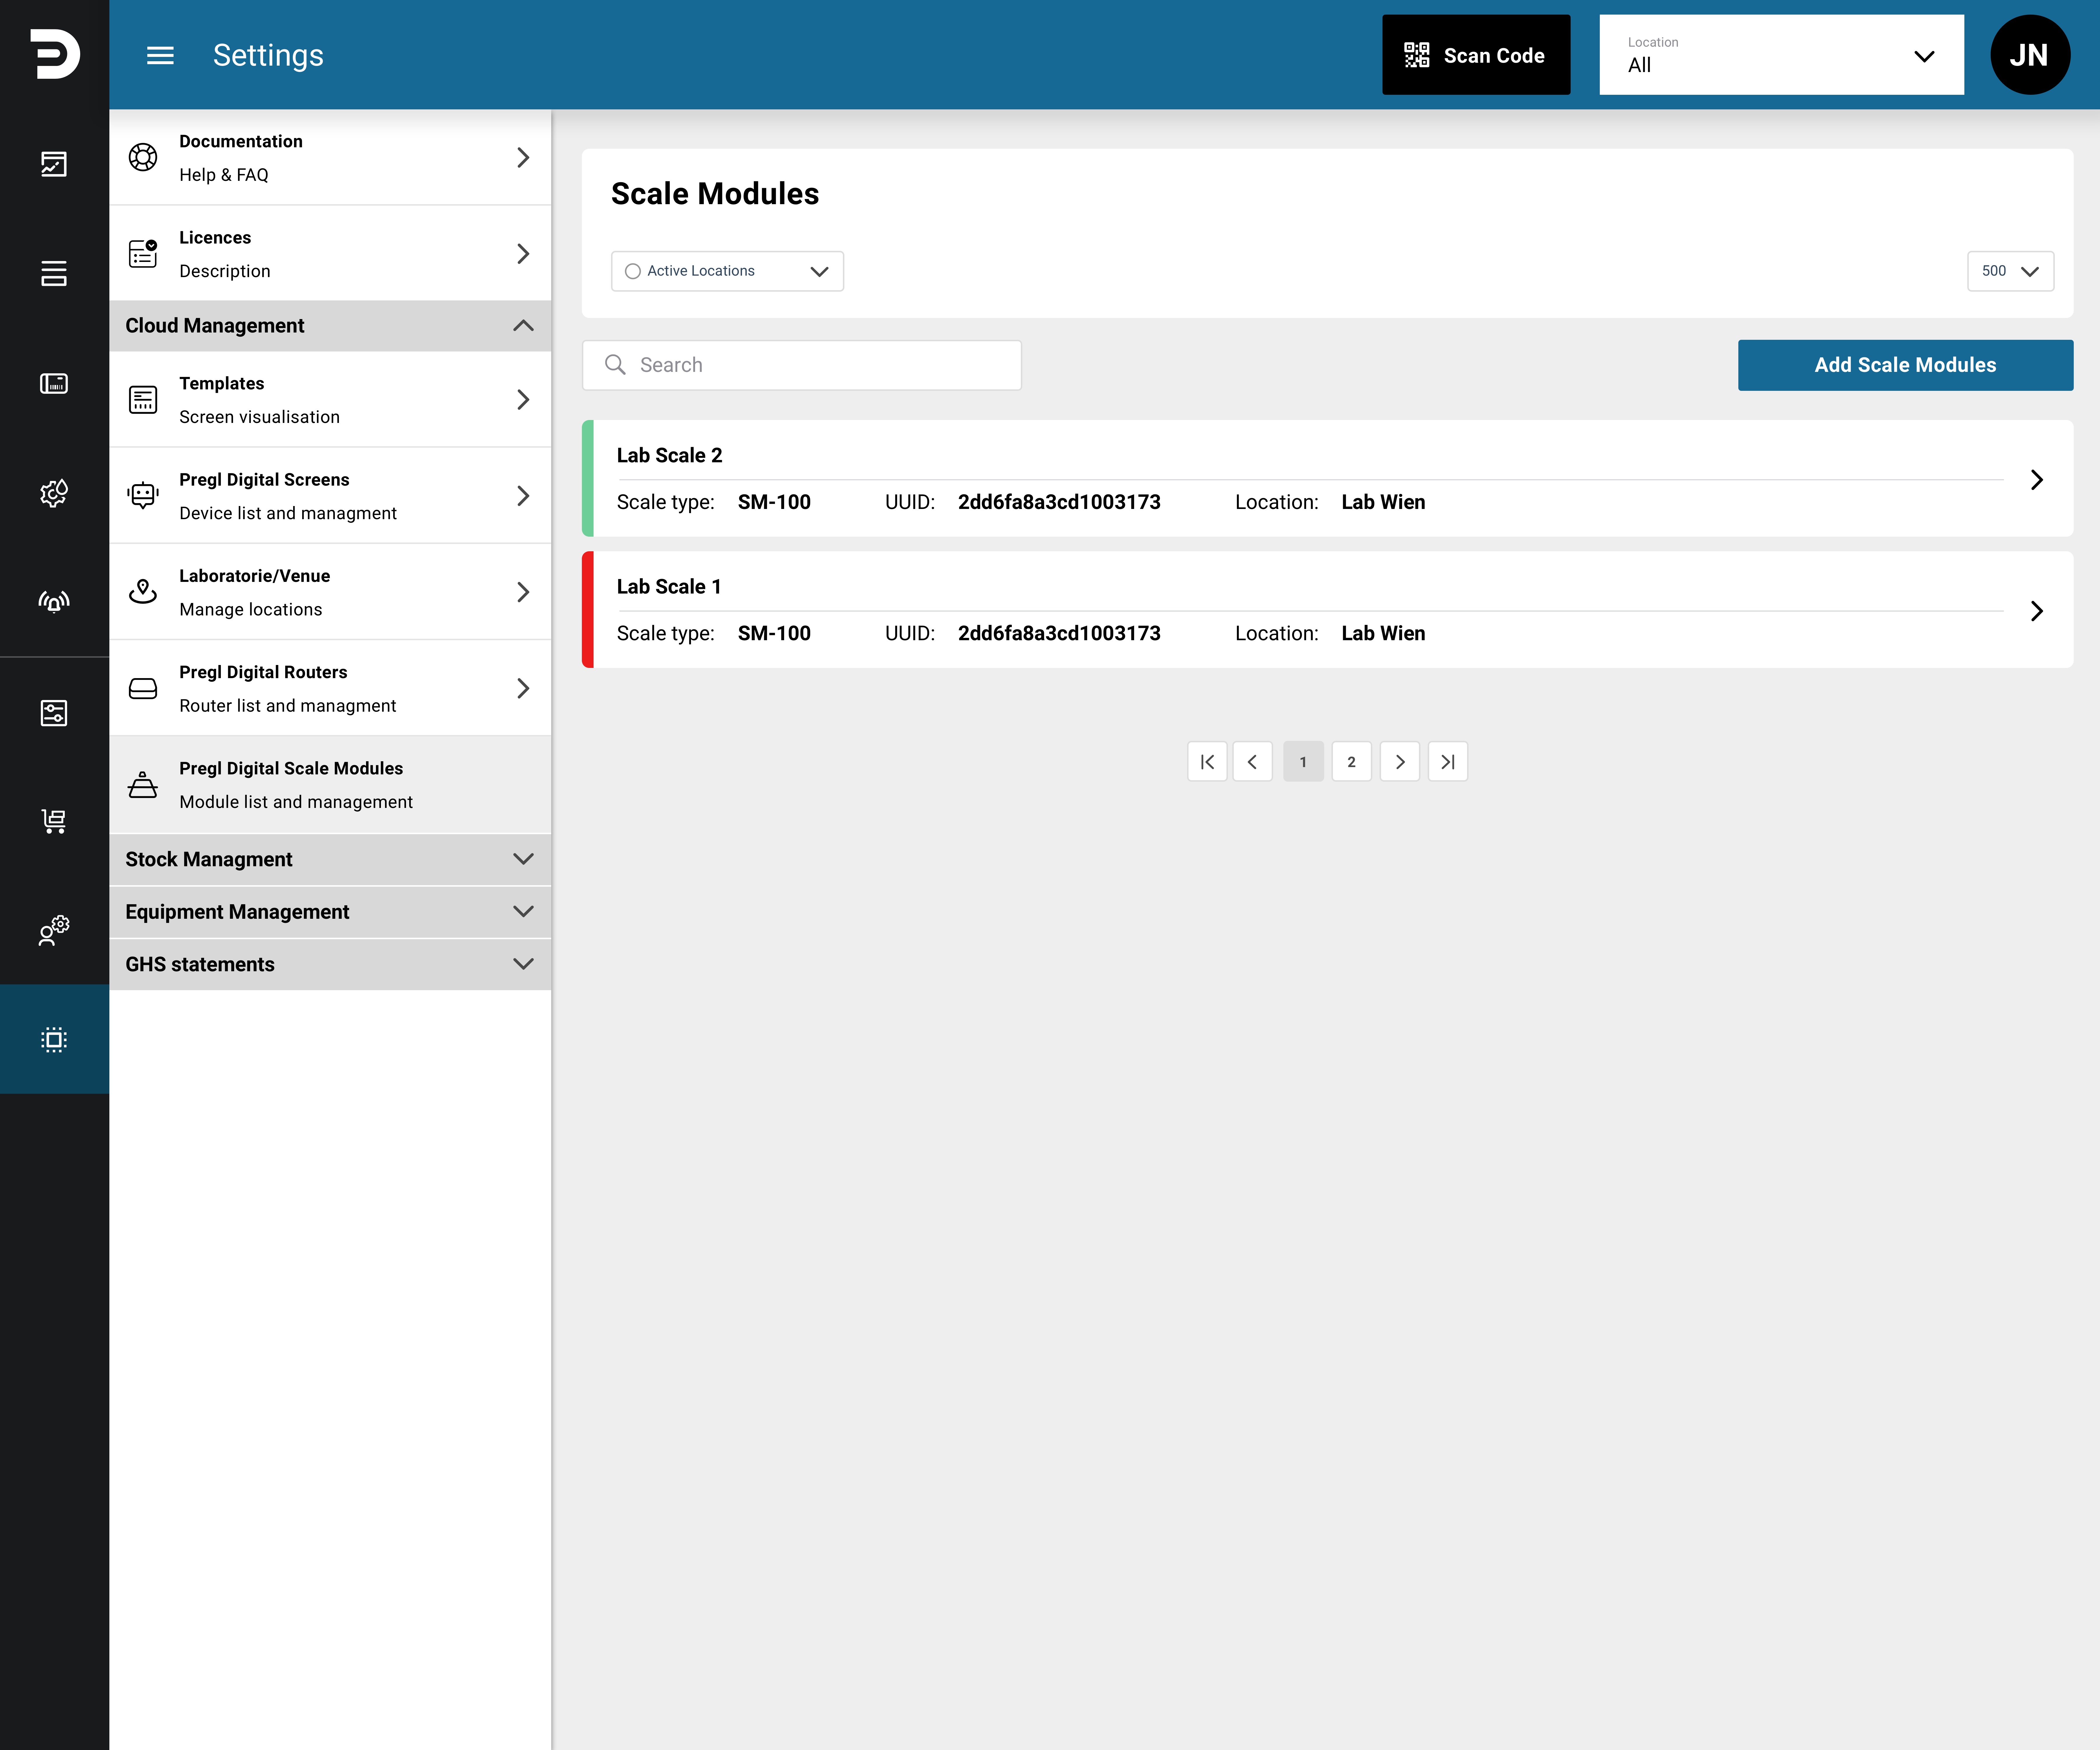Open the dashboard chart icon in left sidebar
The image size is (2100, 1750).
click(54, 164)
